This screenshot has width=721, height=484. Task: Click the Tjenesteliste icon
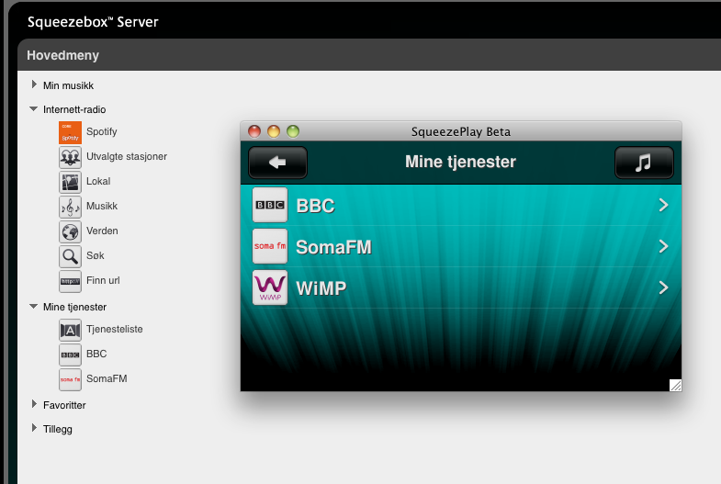[x=70, y=329]
